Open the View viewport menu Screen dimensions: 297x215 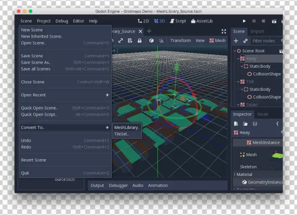click(200, 41)
